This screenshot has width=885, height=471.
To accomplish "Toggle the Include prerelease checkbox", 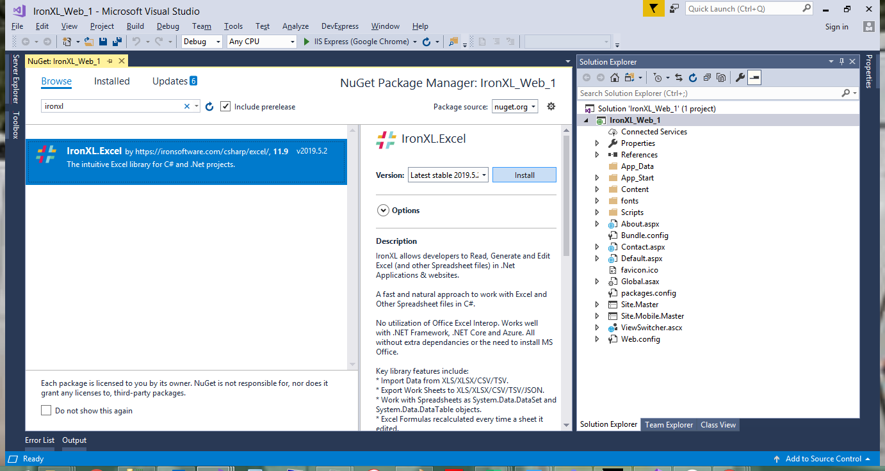I will point(225,106).
